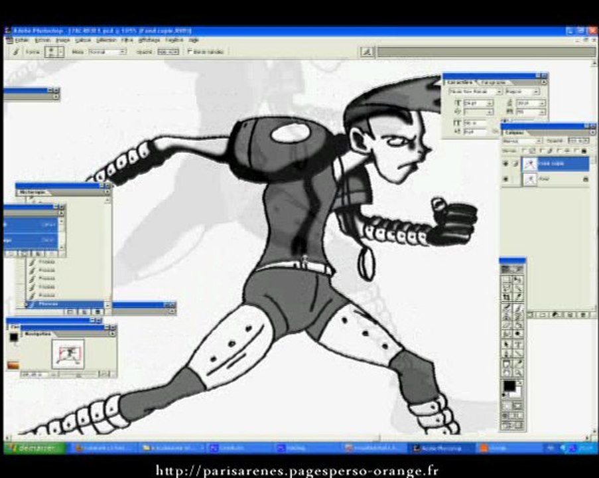Image resolution: width=599 pixels, height=478 pixels.
Task: Select the Eyedropper tool
Action: 517,364
